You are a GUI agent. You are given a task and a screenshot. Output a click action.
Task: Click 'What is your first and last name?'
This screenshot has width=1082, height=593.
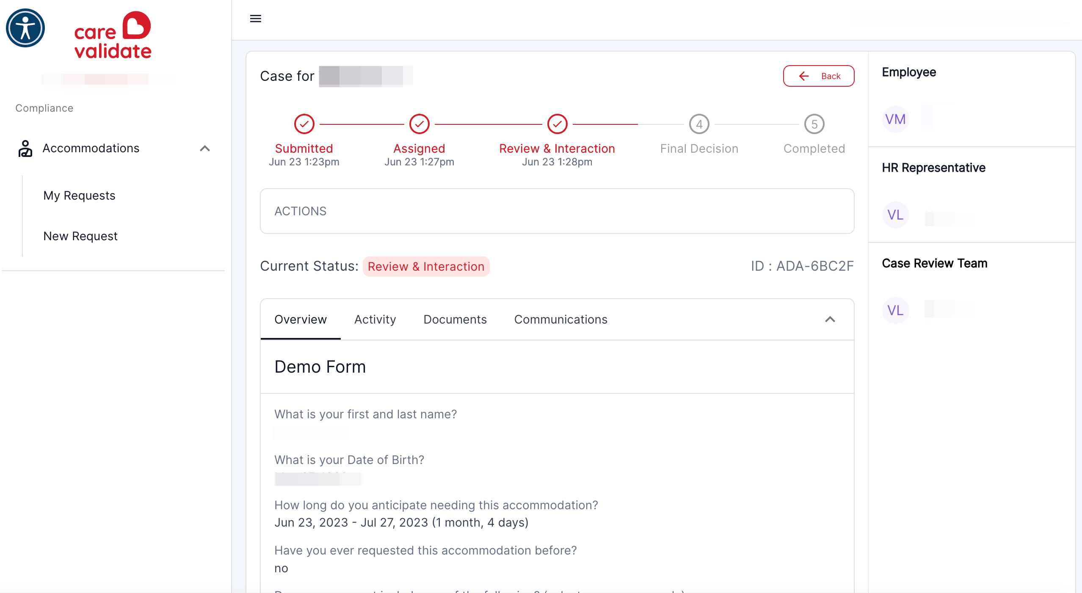click(x=366, y=414)
